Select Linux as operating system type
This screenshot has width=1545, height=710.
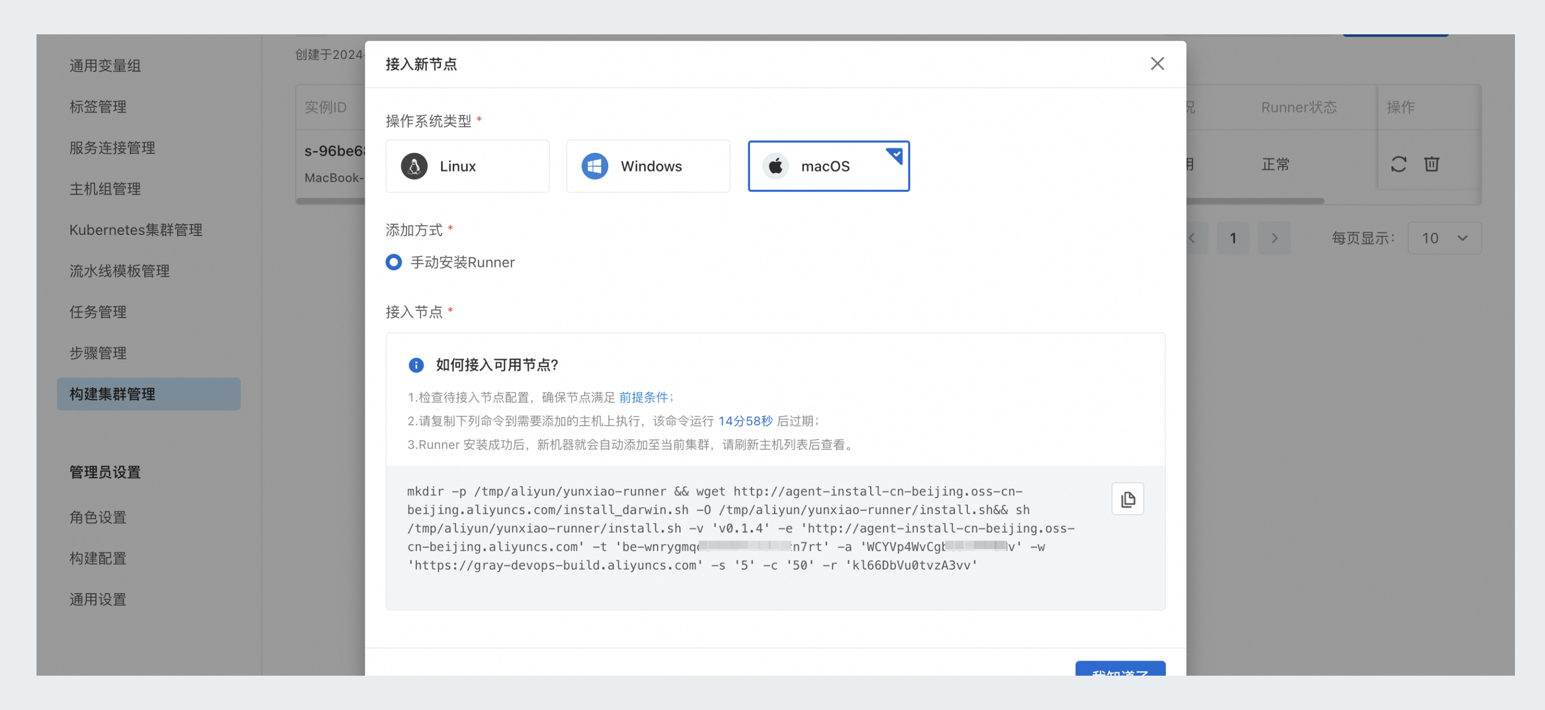[x=467, y=166]
